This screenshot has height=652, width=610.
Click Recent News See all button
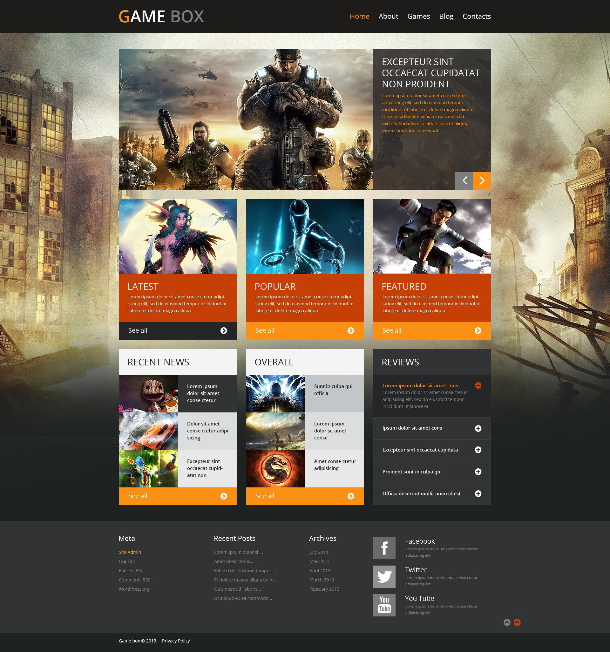point(178,495)
